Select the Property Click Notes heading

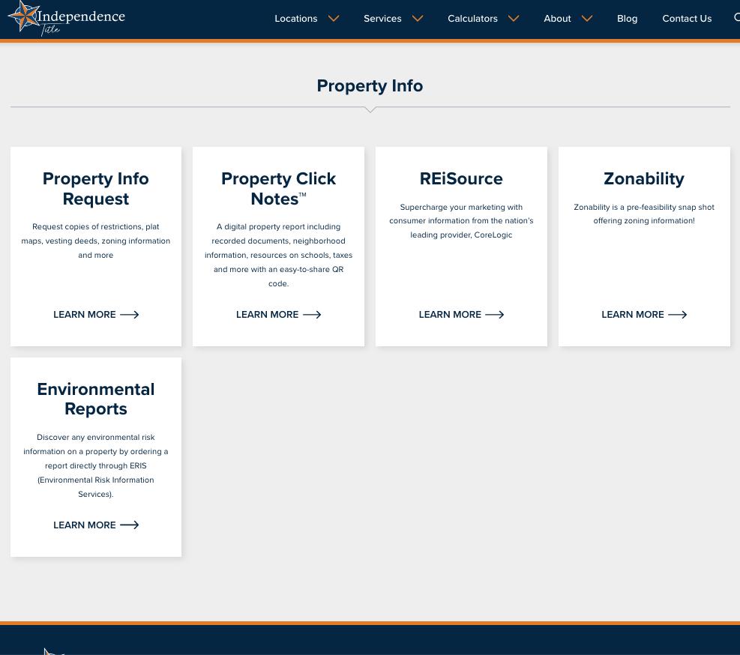pyautogui.click(x=278, y=189)
